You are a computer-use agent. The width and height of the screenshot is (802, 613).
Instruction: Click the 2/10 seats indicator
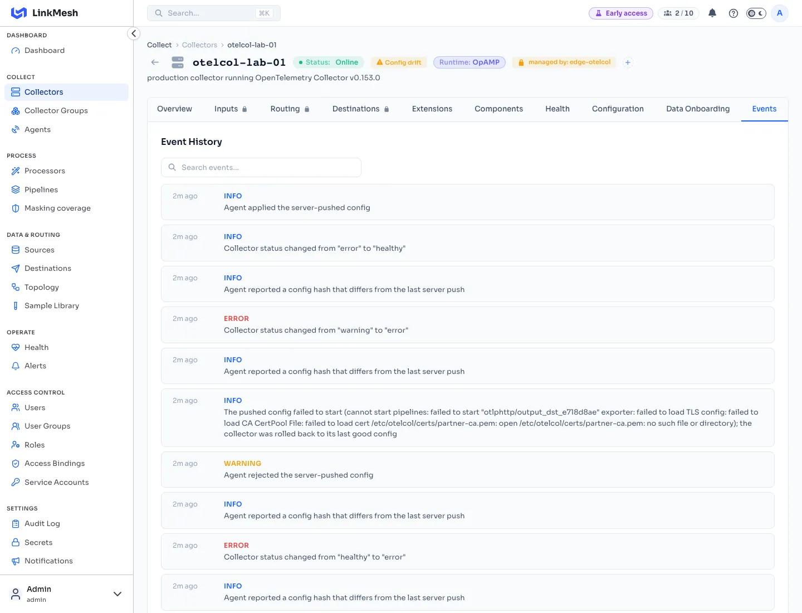[x=678, y=13]
